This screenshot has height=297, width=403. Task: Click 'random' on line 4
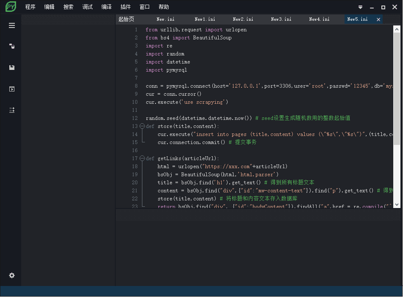pos(175,54)
